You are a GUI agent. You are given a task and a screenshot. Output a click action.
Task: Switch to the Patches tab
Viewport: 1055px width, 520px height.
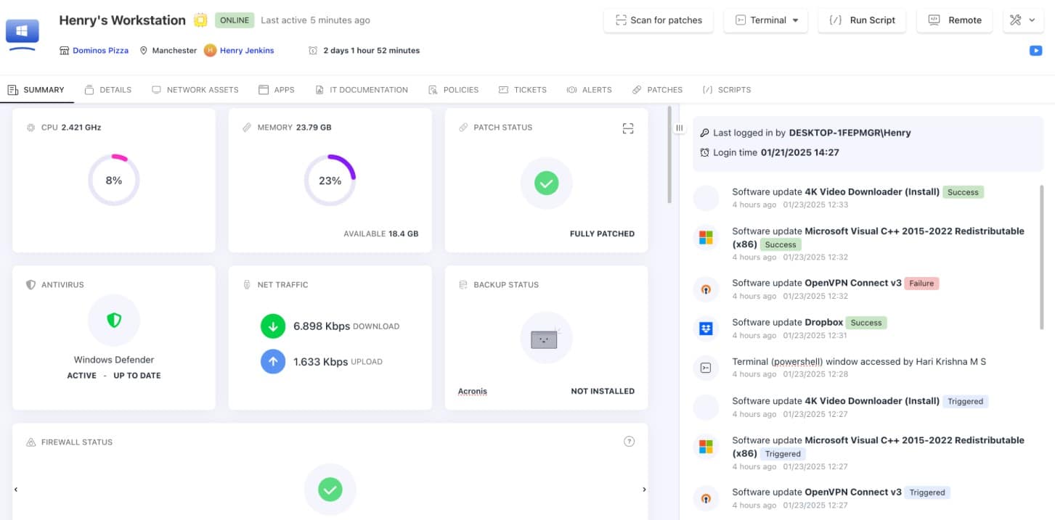(x=657, y=90)
